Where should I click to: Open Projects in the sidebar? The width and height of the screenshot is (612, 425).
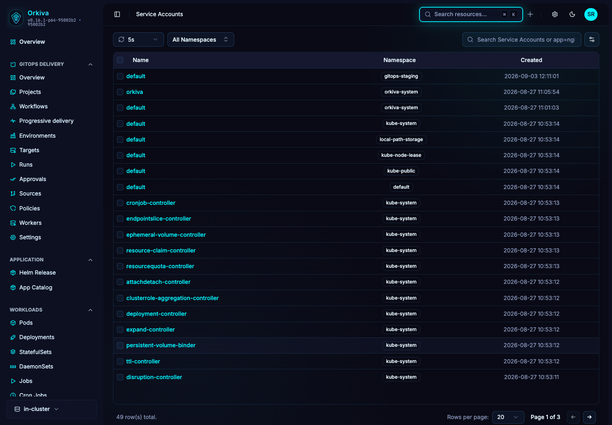[x=30, y=92]
